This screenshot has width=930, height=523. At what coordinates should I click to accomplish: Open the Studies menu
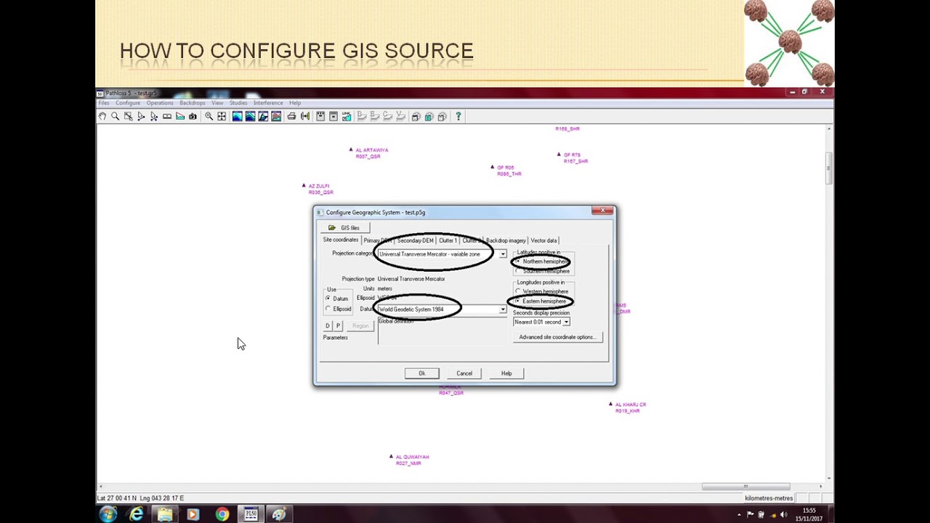tap(238, 103)
